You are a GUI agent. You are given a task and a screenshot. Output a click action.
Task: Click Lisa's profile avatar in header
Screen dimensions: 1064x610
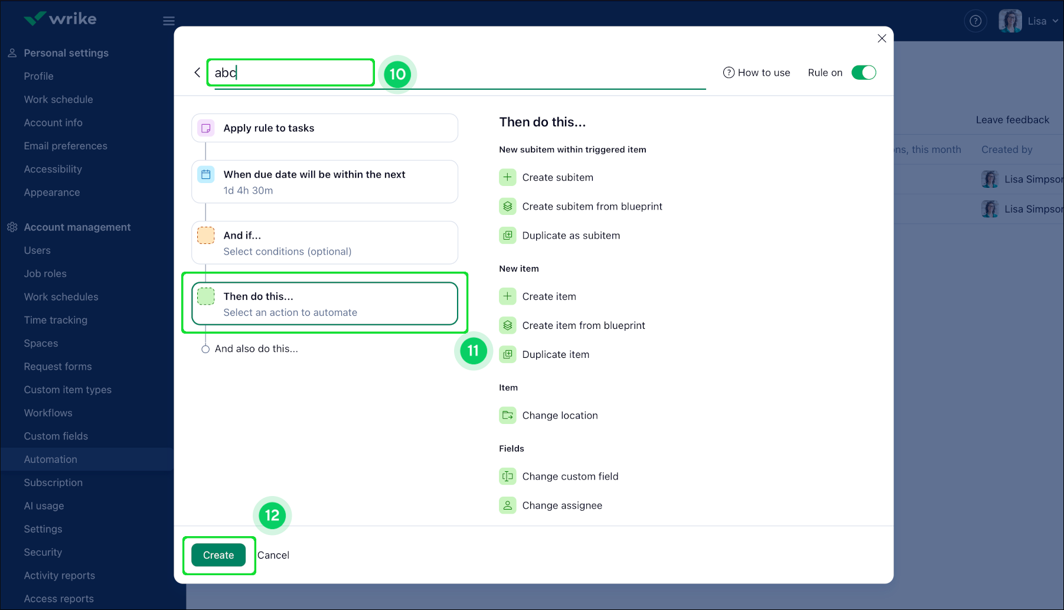(1010, 21)
